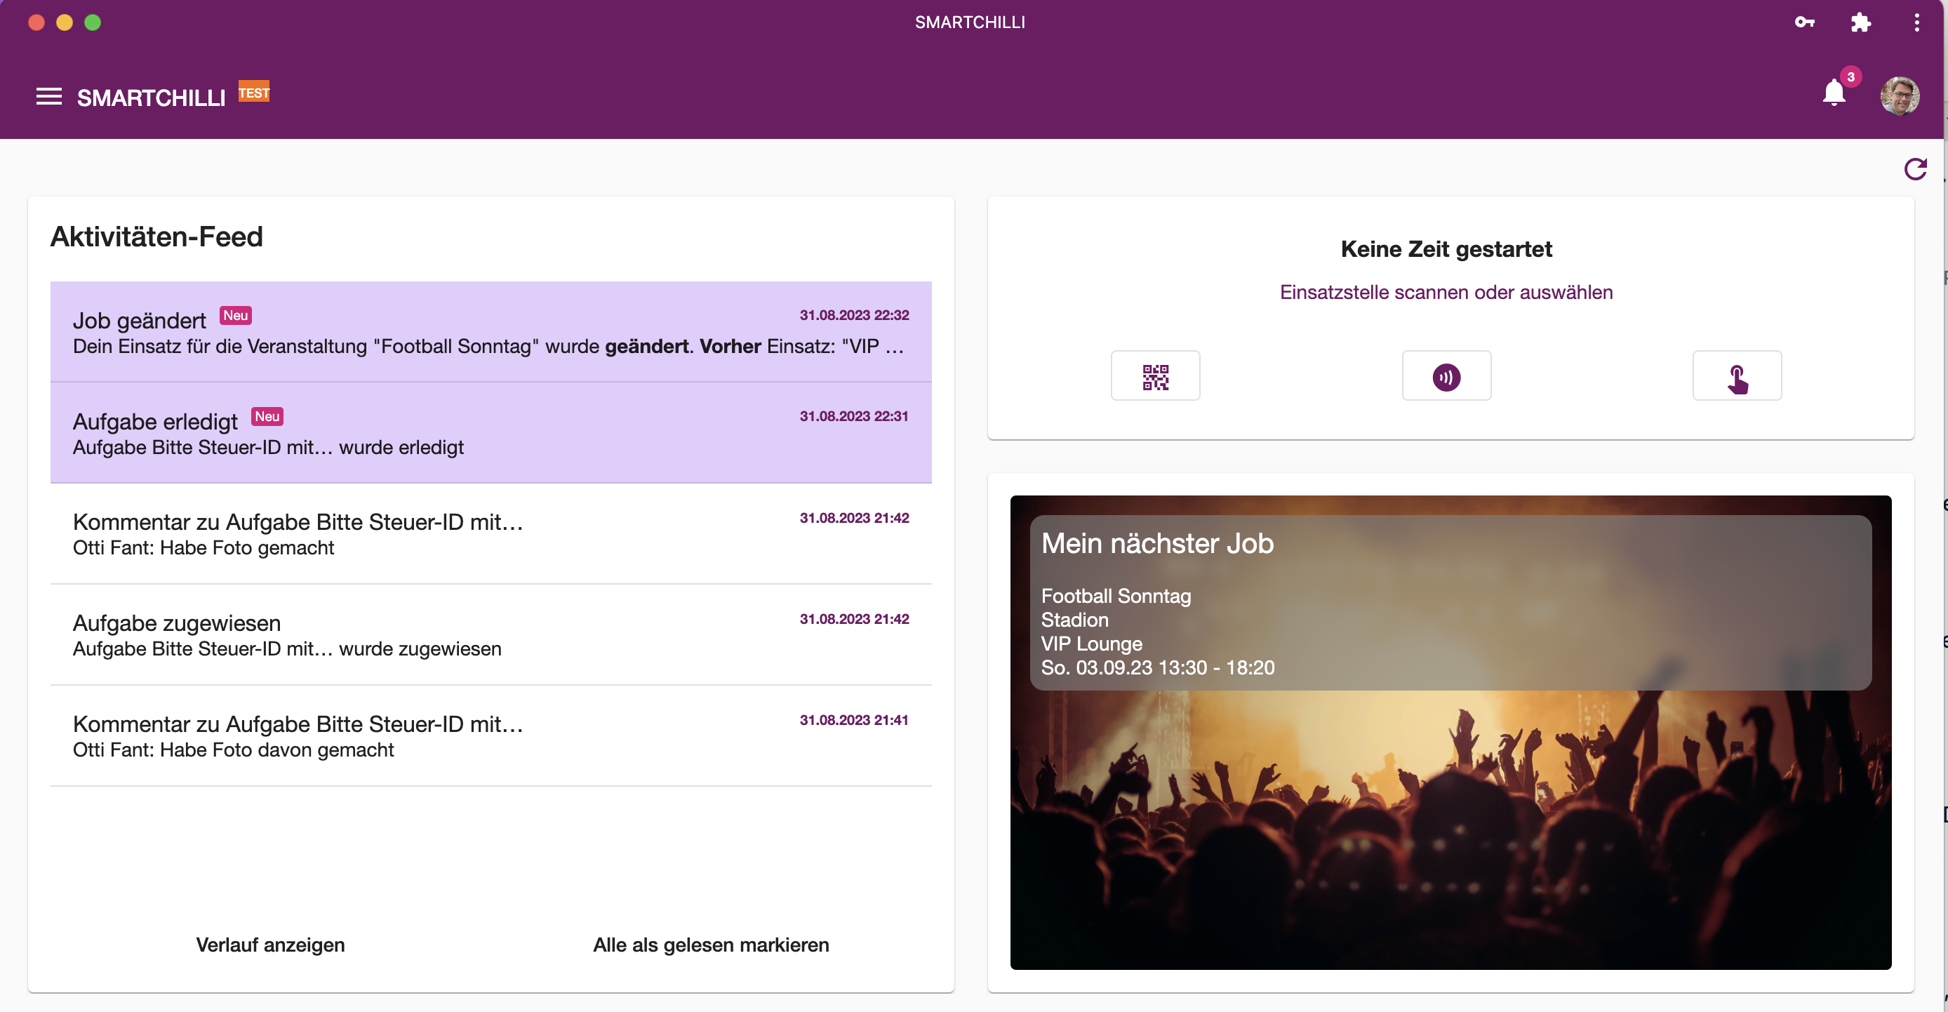Click 'Football Sonntag' in next job card
This screenshot has width=1948, height=1012.
1116,596
